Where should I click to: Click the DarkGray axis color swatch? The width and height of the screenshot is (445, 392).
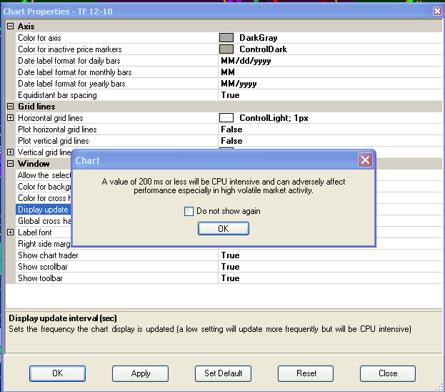click(226, 37)
